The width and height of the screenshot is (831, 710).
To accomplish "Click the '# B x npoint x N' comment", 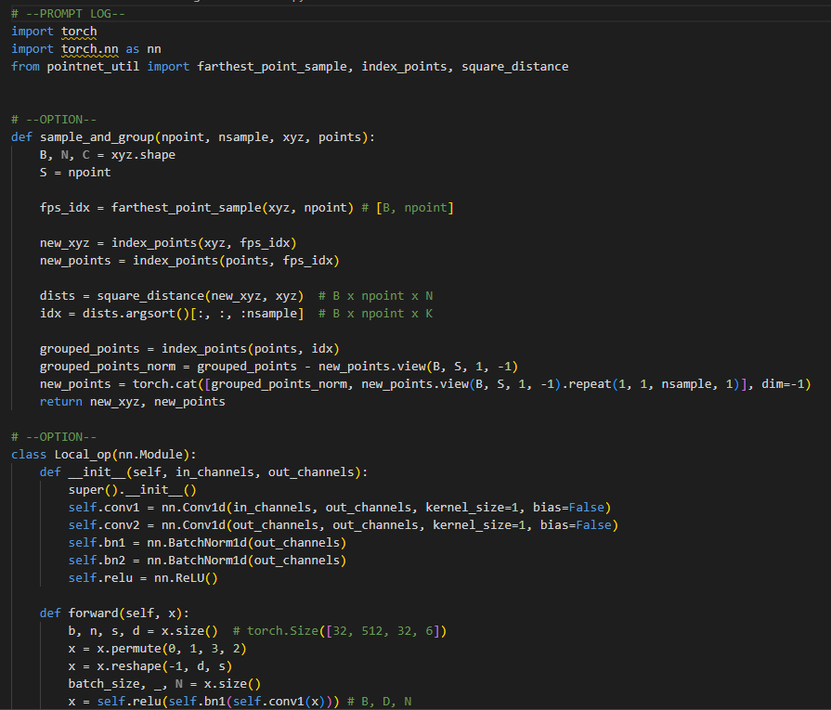I will click(375, 296).
